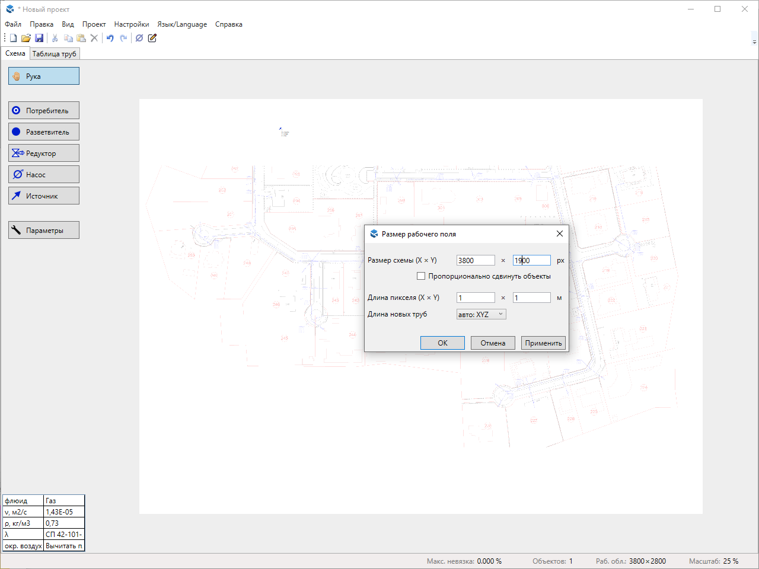This screenshot has width=759, height=569.
Task: Select the Потребитель tool
Action: pyautogui.click(x=44, y=110)
